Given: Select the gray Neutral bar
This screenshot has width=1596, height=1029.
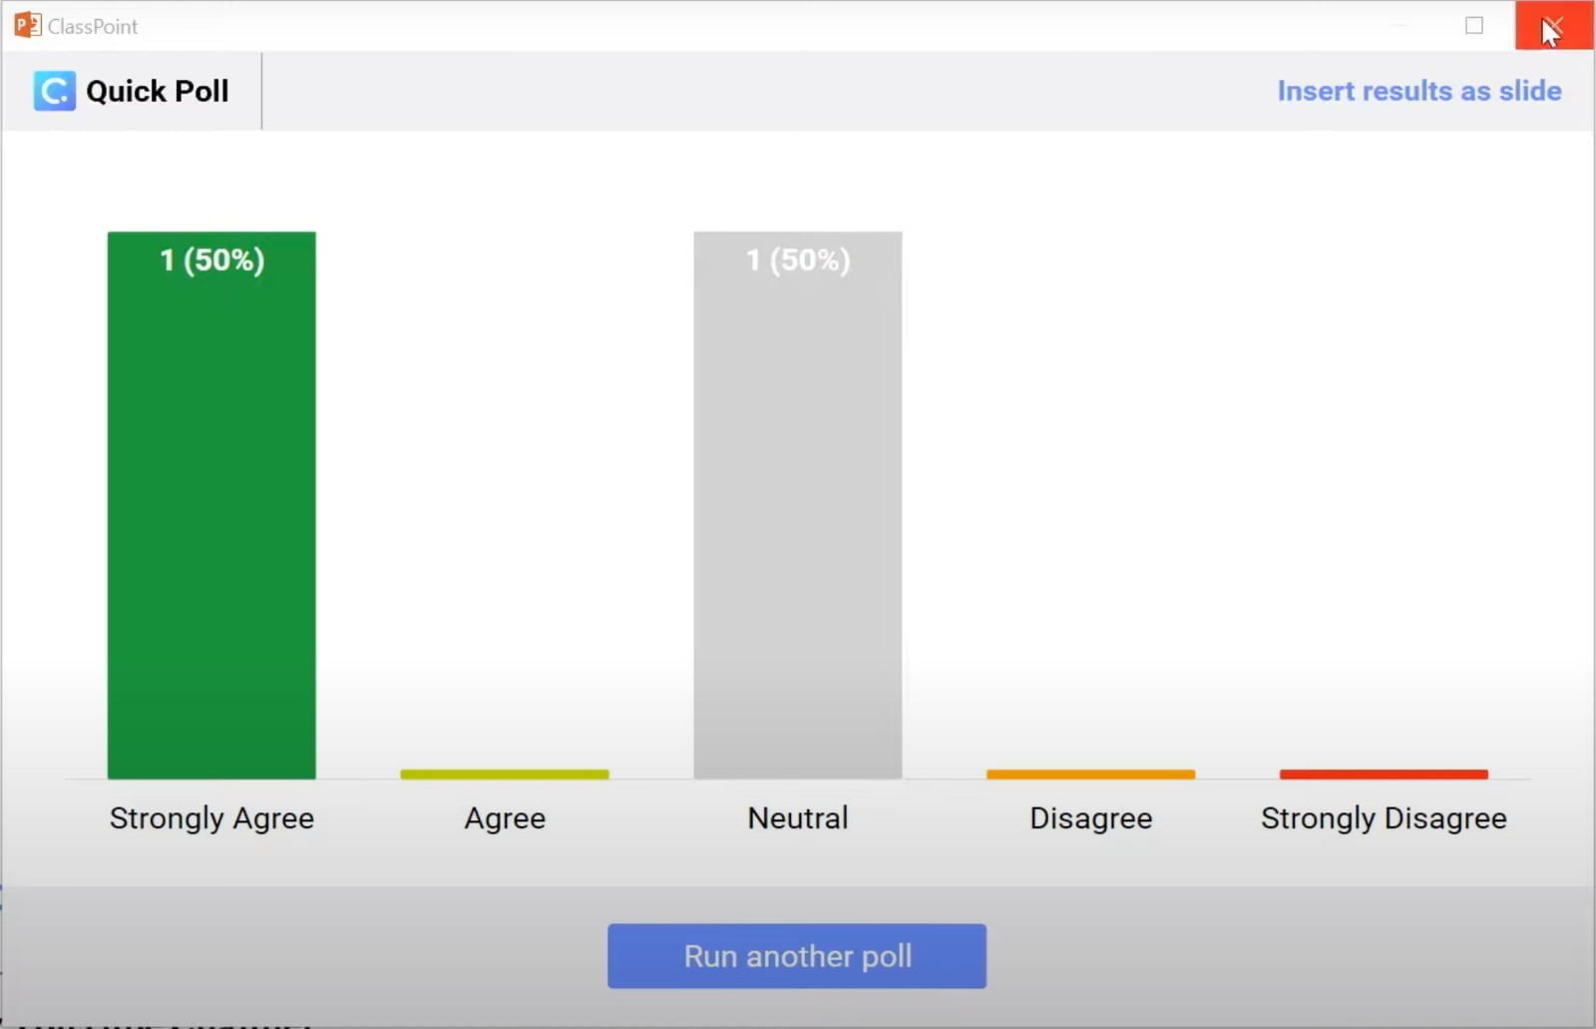Looking at the screenshot, I should coord(798,505).
